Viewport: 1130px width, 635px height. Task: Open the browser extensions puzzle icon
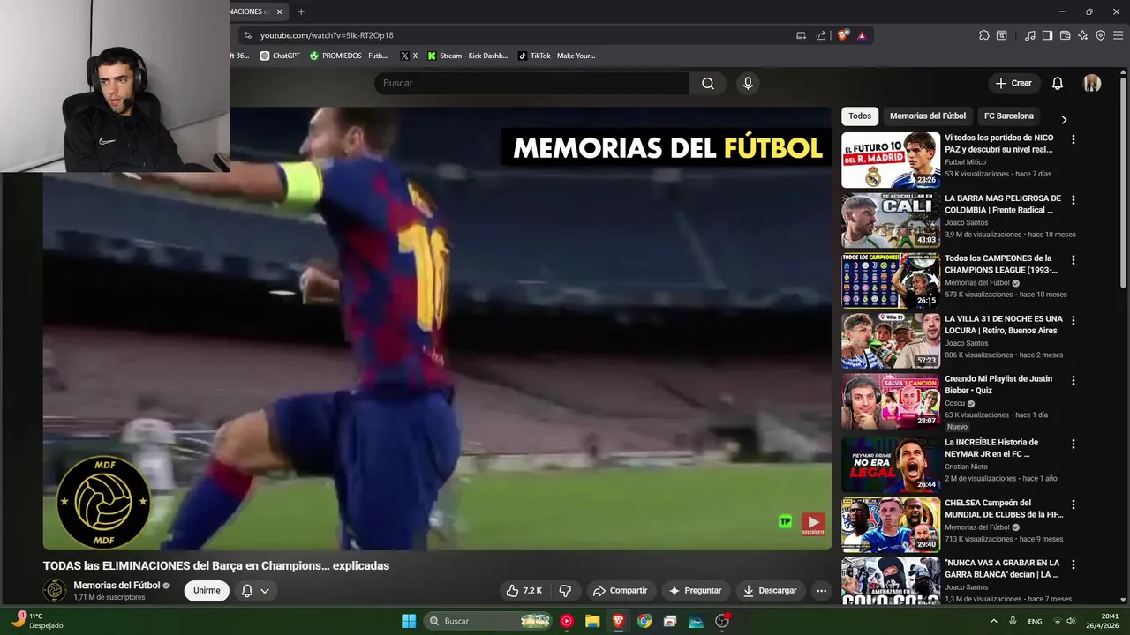pos(984,35)
